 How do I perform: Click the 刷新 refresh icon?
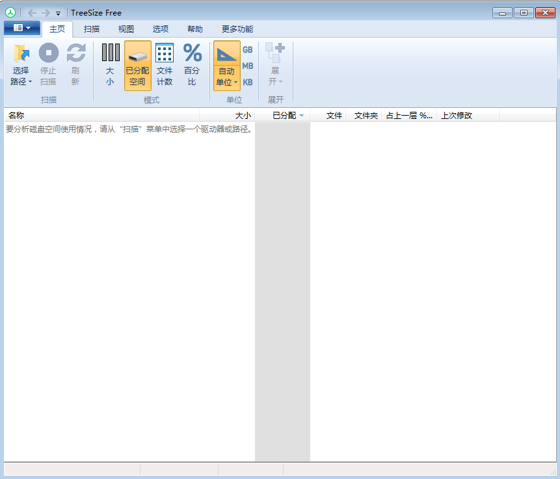coord(75,53)
